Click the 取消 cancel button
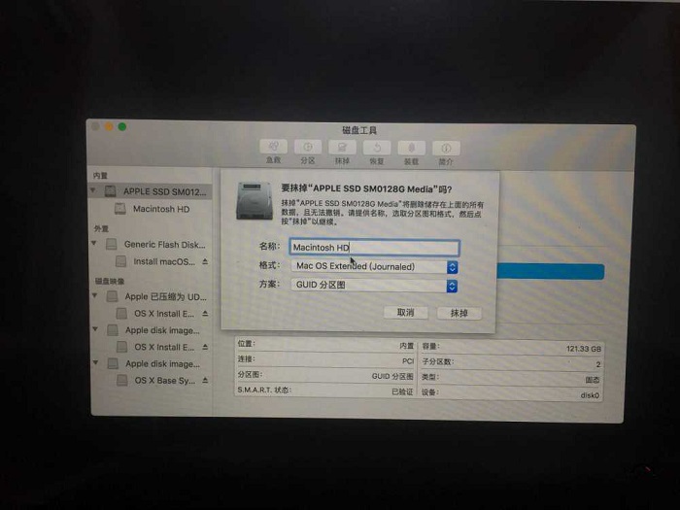 coord(405,312)
